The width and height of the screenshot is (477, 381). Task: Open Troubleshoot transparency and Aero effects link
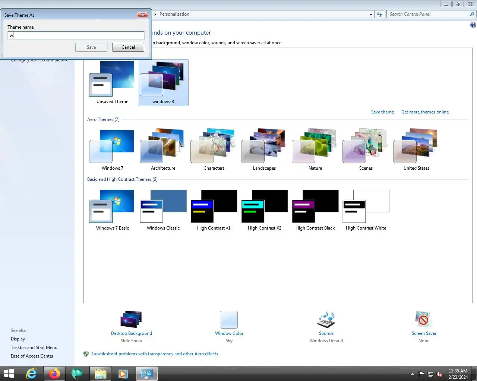tap(154, 354)
